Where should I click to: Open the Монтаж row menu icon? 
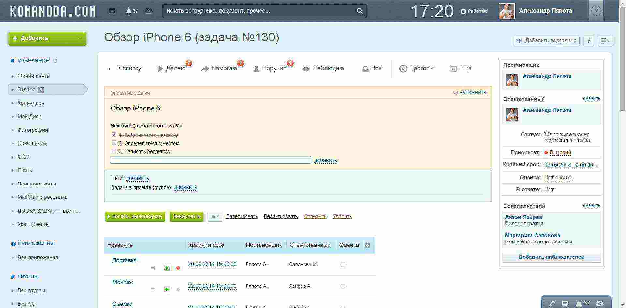tap(153, 289)
